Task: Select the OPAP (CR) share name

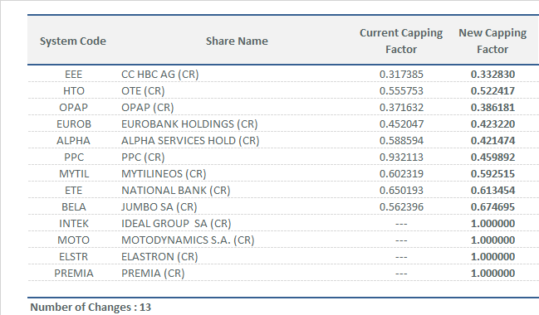Action: point(148,108)
